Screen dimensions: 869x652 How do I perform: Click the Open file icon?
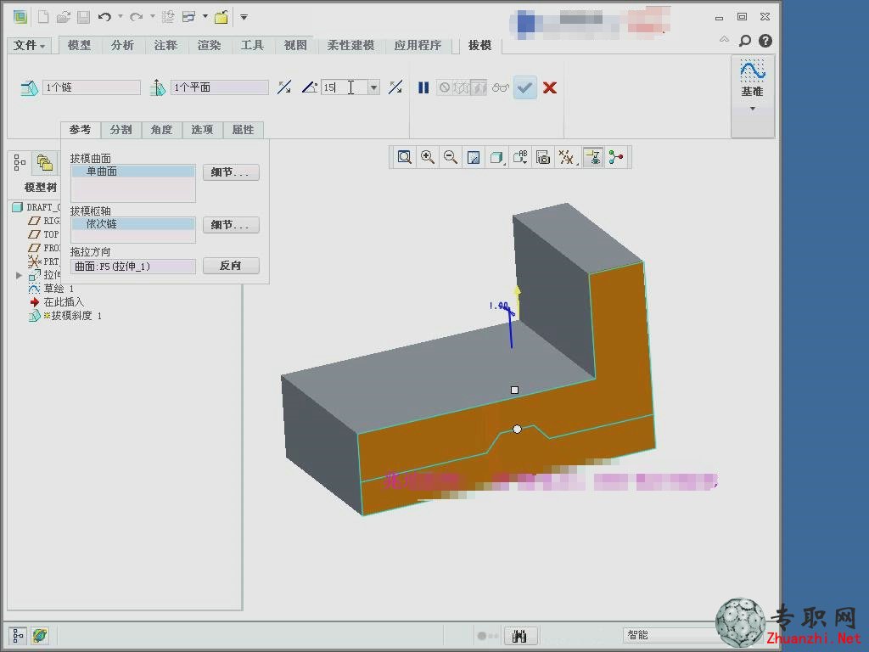pos(63,17)
